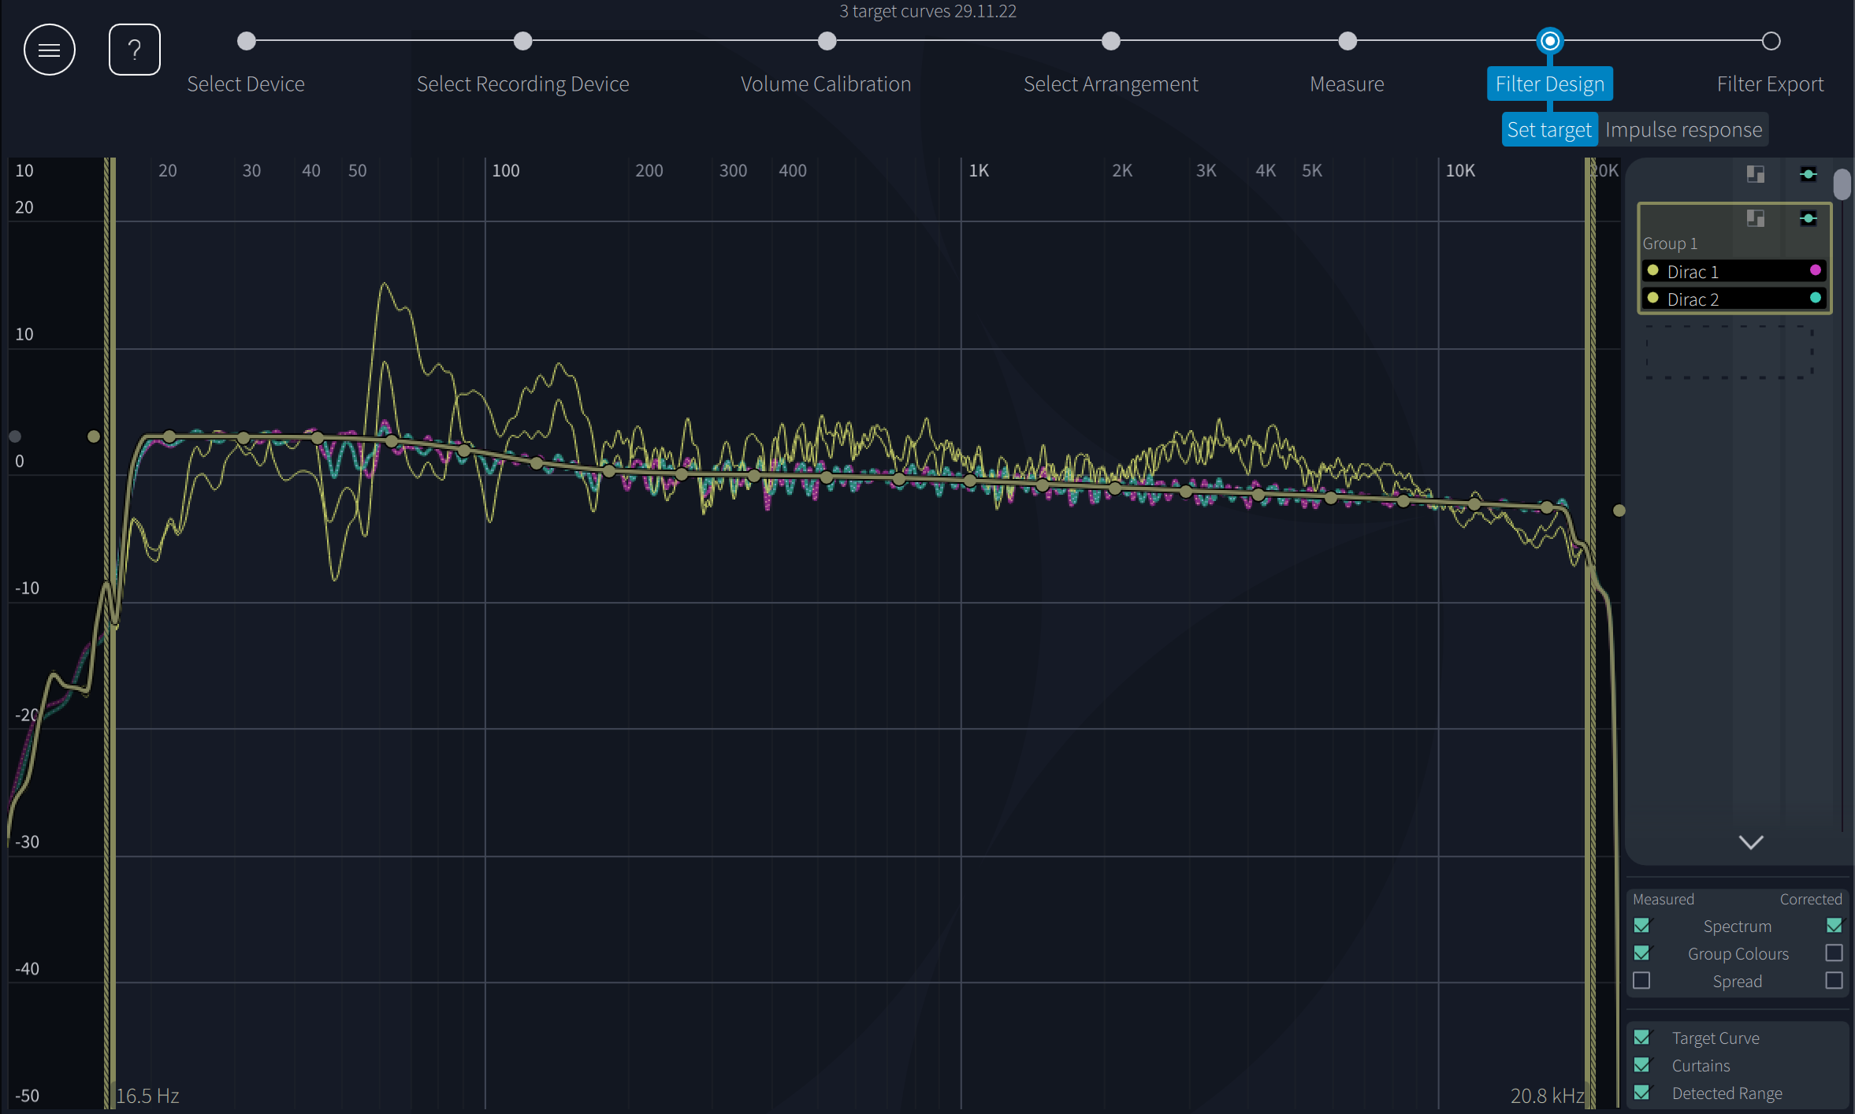The width and height of the screenshot is (1855, 1114).
Task: Click the channel list scrollbar thumb
Action: pyautogui.click(x=1842, y=185)
